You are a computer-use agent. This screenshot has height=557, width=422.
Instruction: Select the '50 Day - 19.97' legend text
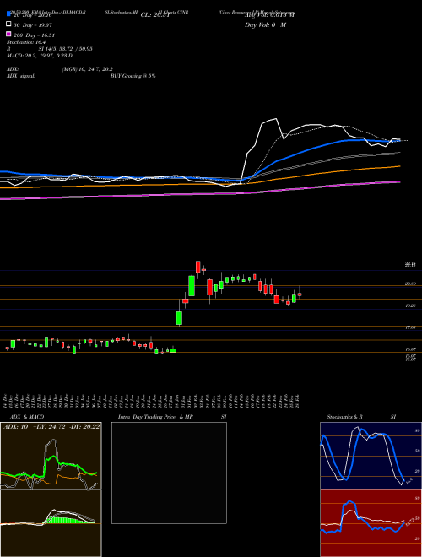(x=32, y=25)
